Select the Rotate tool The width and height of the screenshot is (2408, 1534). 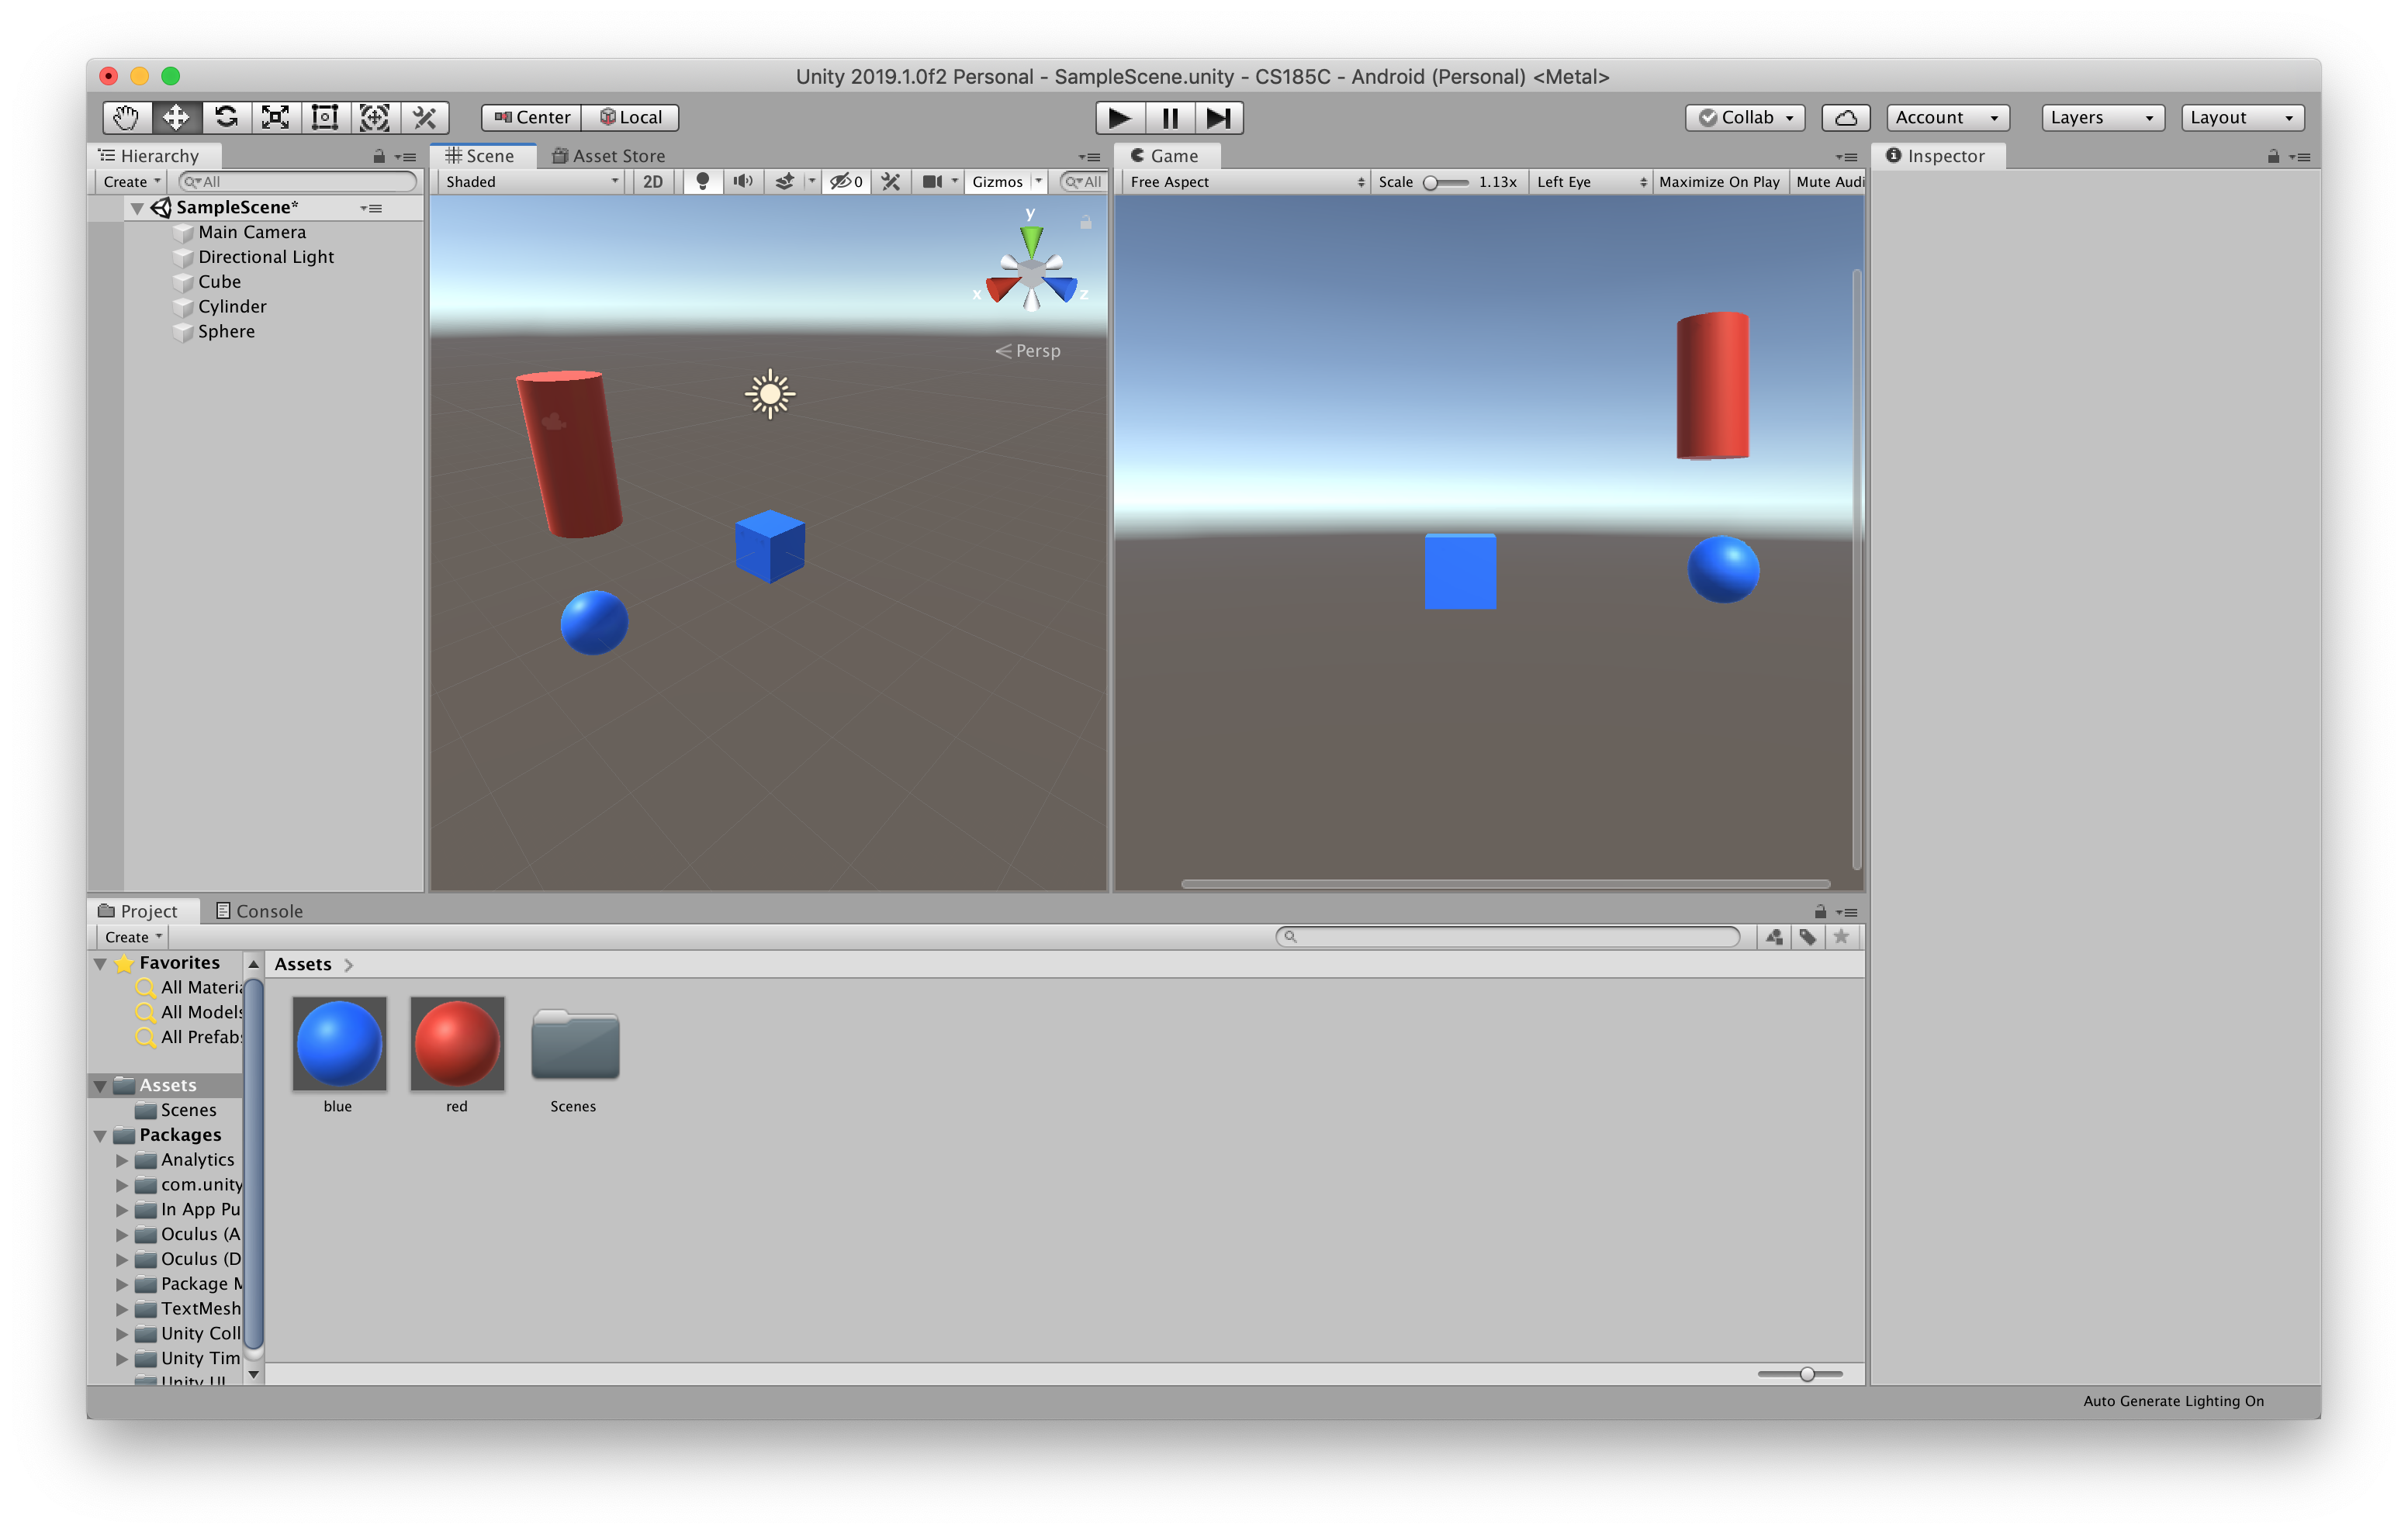(x=226, y=117)
